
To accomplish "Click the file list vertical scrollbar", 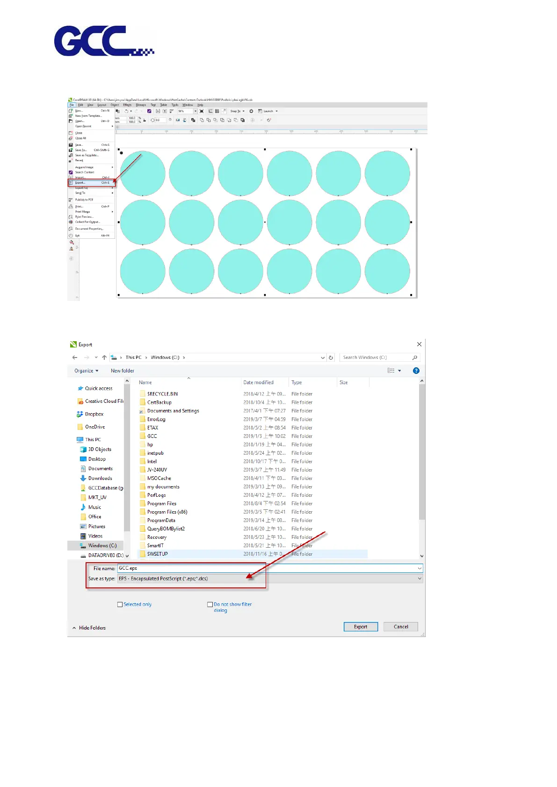I will 422,451.
